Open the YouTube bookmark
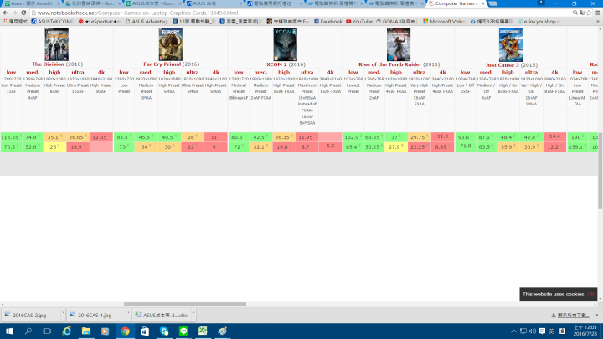The width and height of the screenshot is (603, 339). pyautogui.click(x=359, y=22)
